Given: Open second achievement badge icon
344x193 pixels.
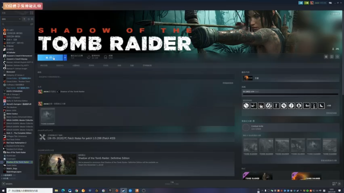Looking at the screenshot, I should tap(254, 106).
